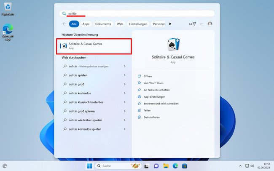The width and height of the screenshot is (274, 171).
Task: Select the Alle filter tab
Action: (x=74, y=24)
